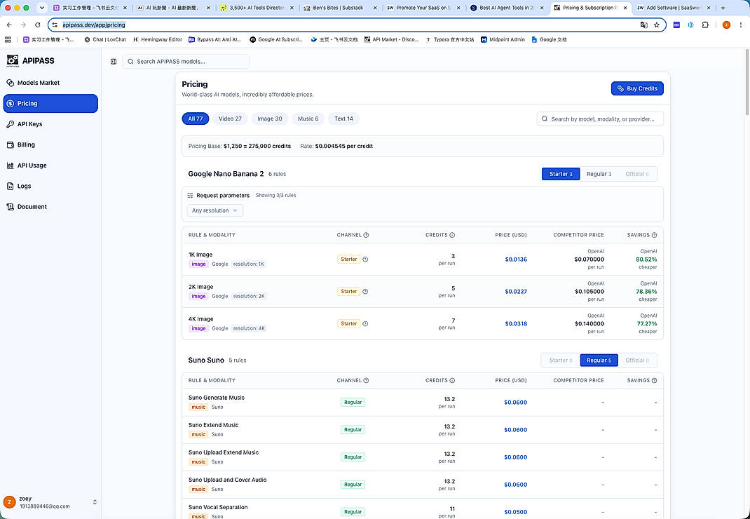The image size is (750, 519).
Task: Reload the page
Action: 37,25
